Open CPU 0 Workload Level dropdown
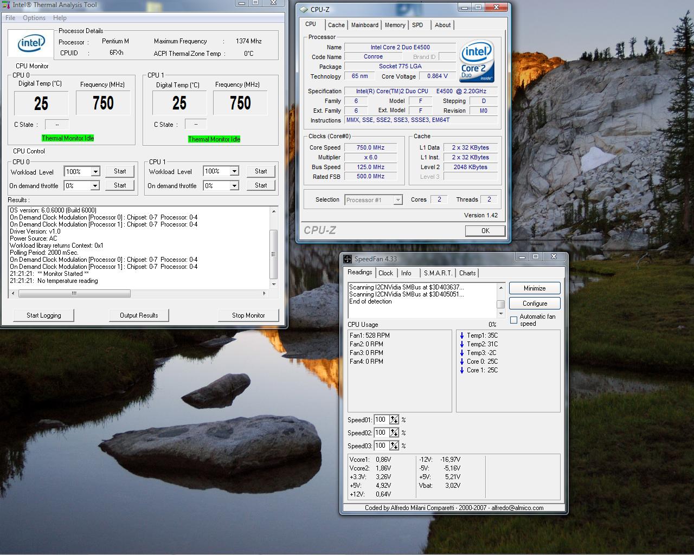 click(x=95, y=172)
